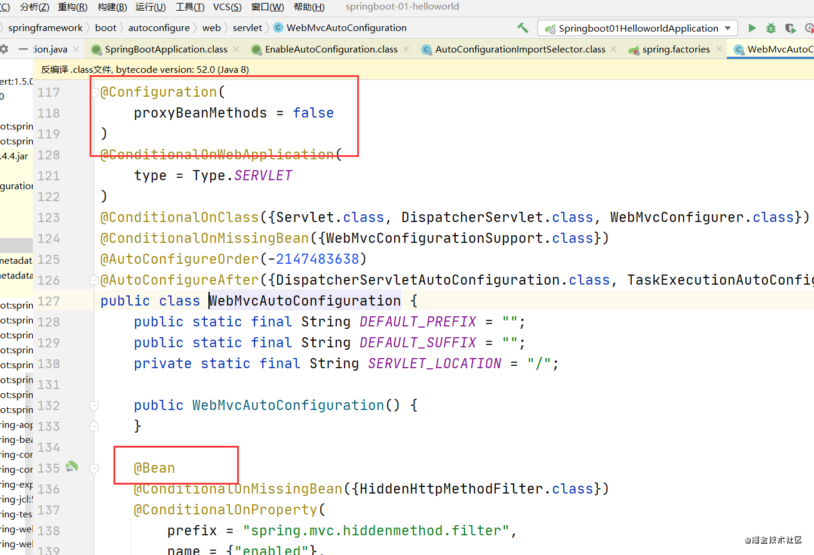Click the web breadcrumb
The width and height of the screenshot is (814, 555).
(211, 27)
